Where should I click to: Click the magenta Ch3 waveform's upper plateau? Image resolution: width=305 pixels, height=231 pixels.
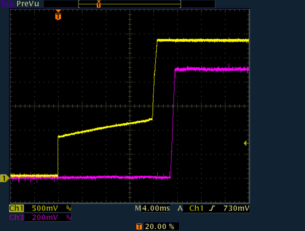point(212,69)
